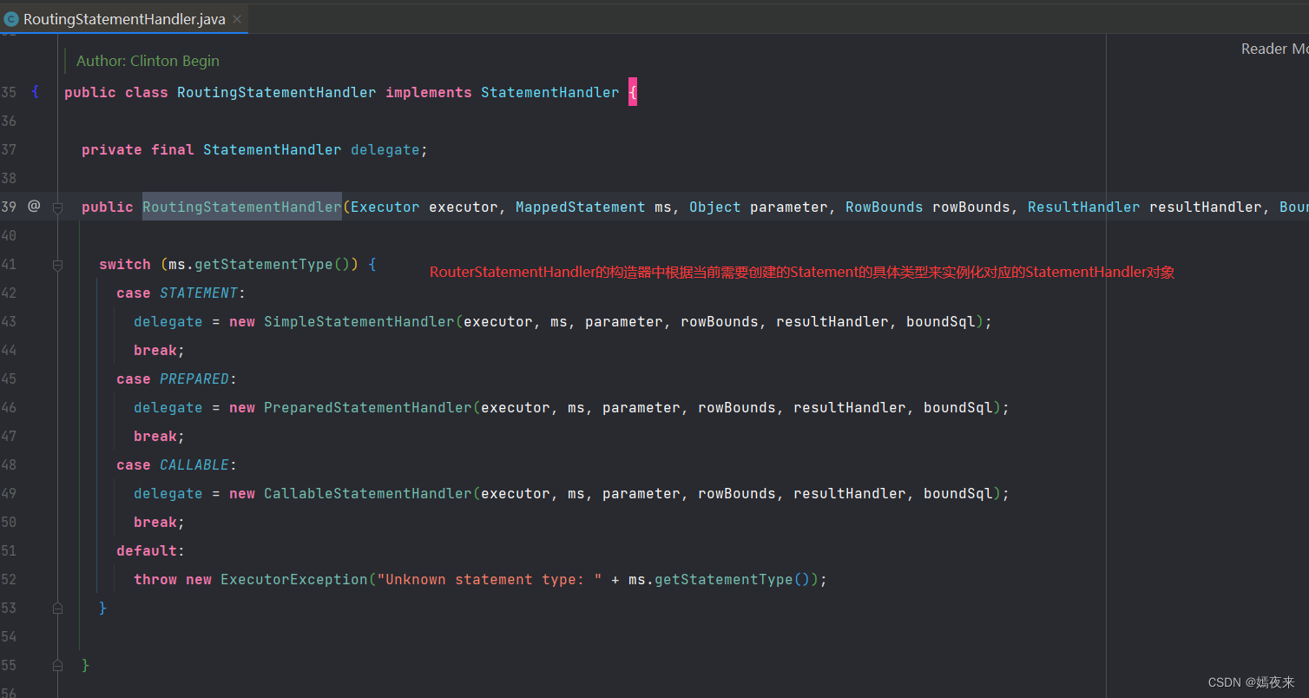Click the PreparedStatementHandler class reference
Viewport: 1309px width, 698px height.
click(368, 407)
